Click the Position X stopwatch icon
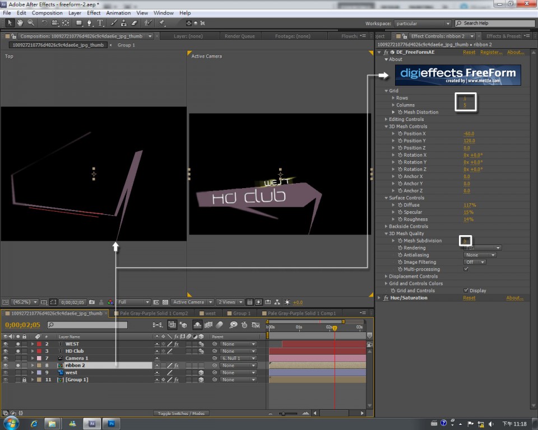 coord(400,134)
